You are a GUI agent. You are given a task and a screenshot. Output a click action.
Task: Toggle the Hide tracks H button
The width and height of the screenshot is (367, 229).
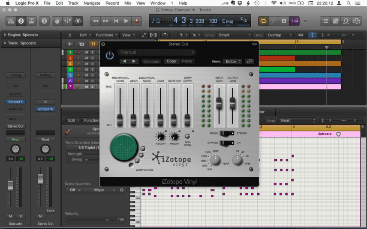pos(93,44)
